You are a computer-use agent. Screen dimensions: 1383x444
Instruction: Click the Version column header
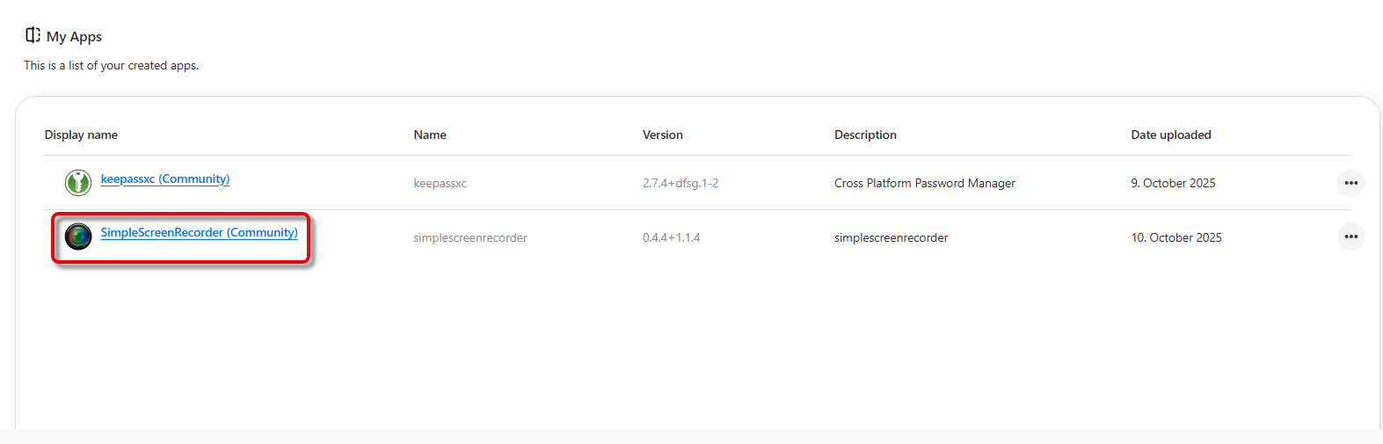pos(662,135)
